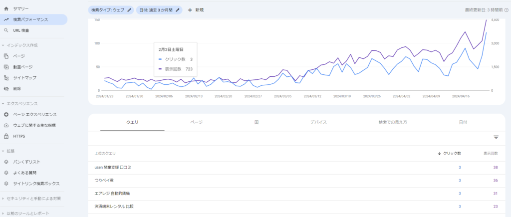Click the クリック数 sort arrow

[x=439, y=154]
